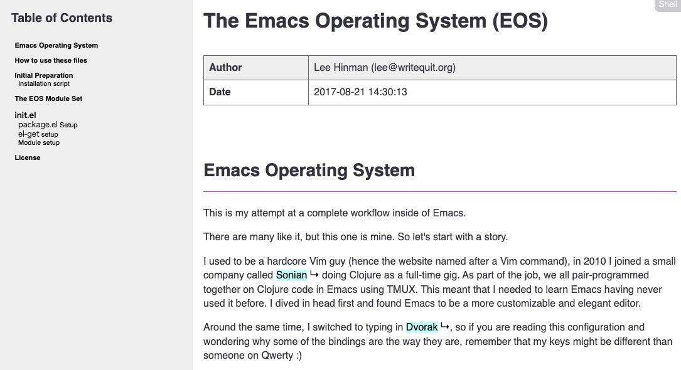Click the external-link arrow after Sonian
This screenshot has height=370, width=681.
[x=313, y=273]
